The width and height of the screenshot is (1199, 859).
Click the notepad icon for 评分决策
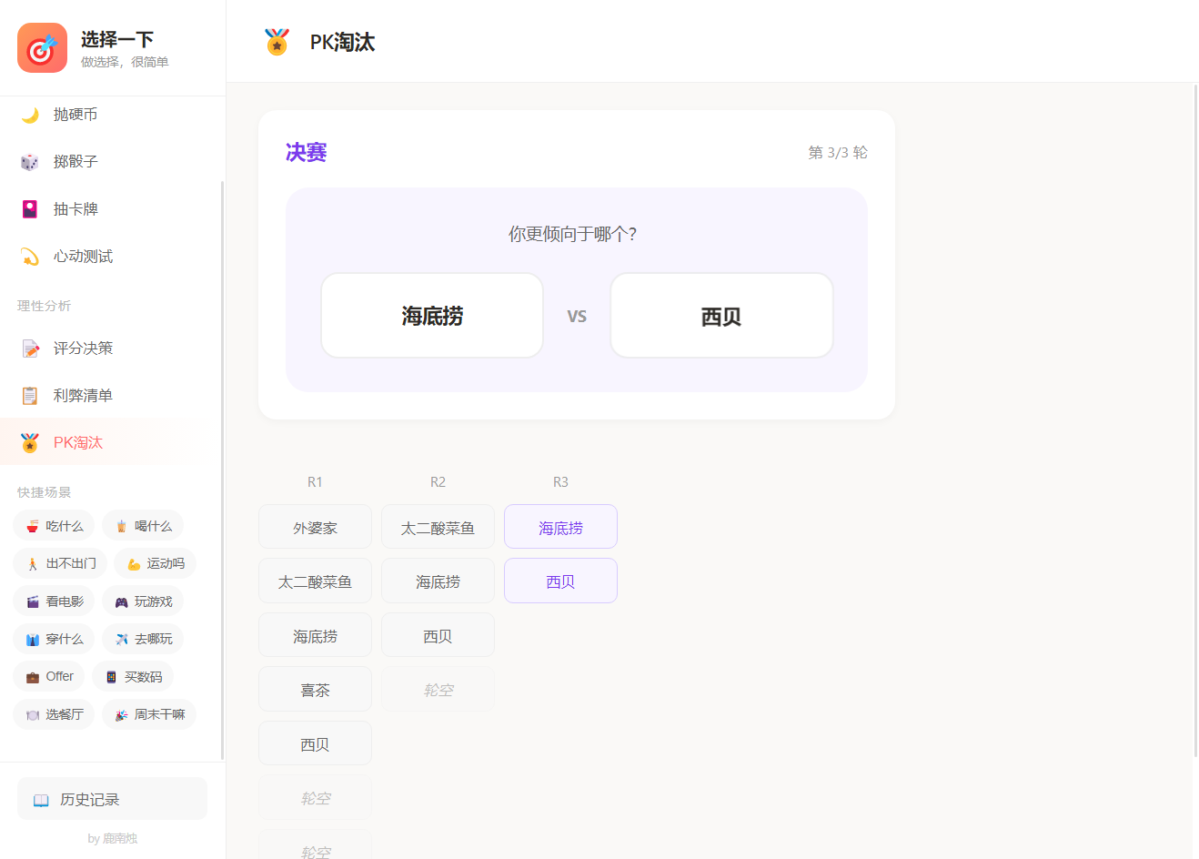[x=30, y=349]
